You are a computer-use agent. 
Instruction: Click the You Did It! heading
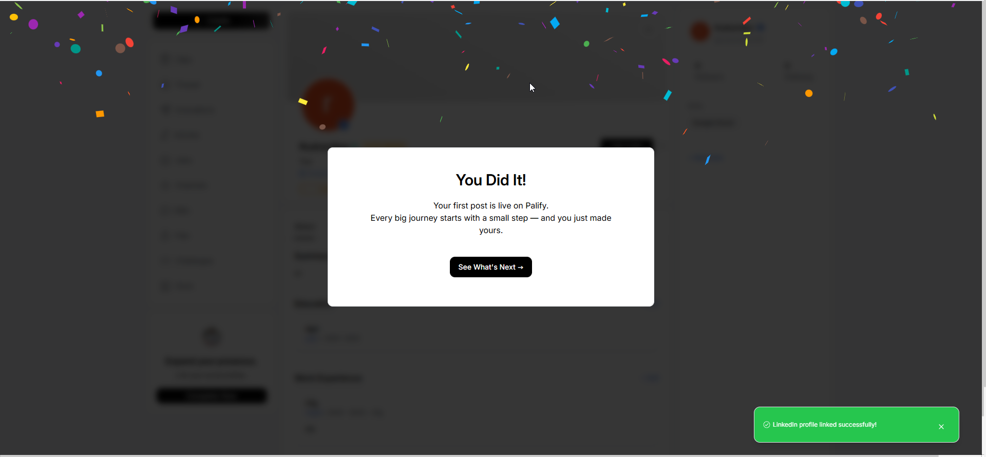coord(490,180)
